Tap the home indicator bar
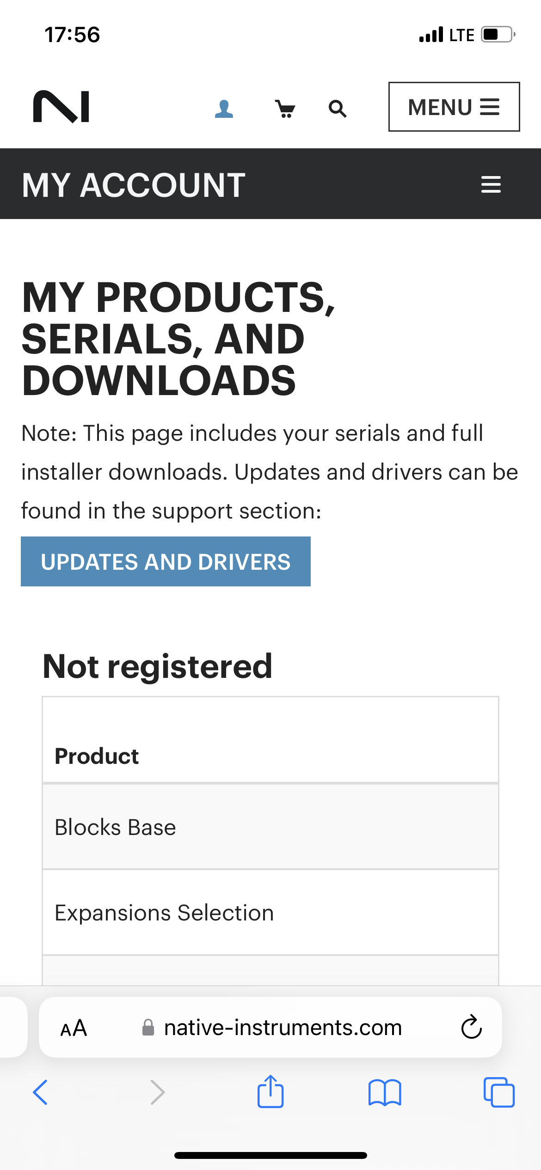The image size is (541, 1170). tap(270, 1155)
